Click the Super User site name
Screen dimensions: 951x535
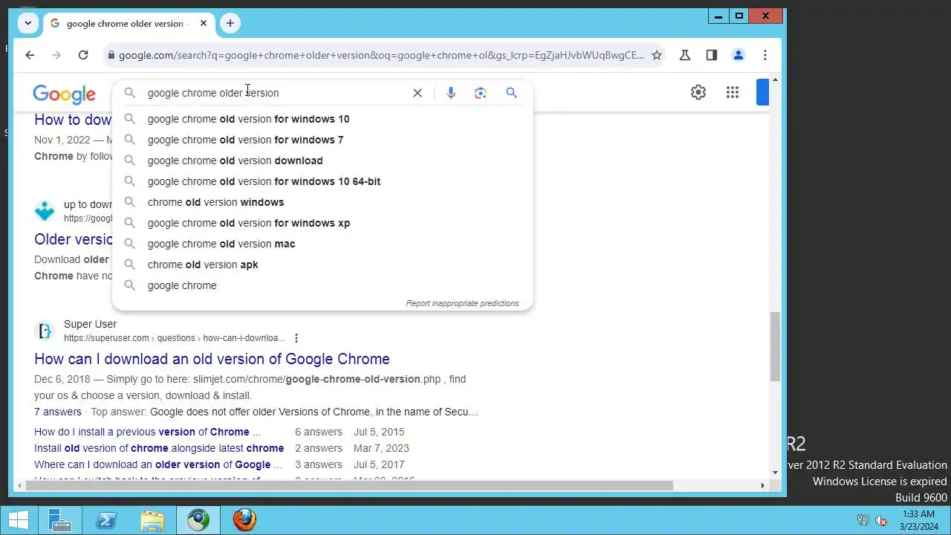(x=90, y=324)
